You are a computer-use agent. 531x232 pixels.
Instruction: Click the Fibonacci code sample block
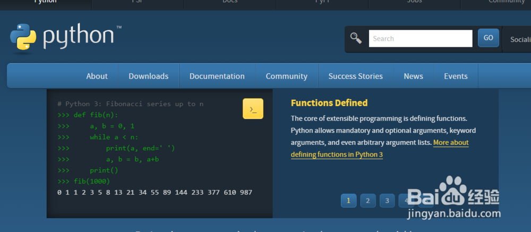pos(154,149)
